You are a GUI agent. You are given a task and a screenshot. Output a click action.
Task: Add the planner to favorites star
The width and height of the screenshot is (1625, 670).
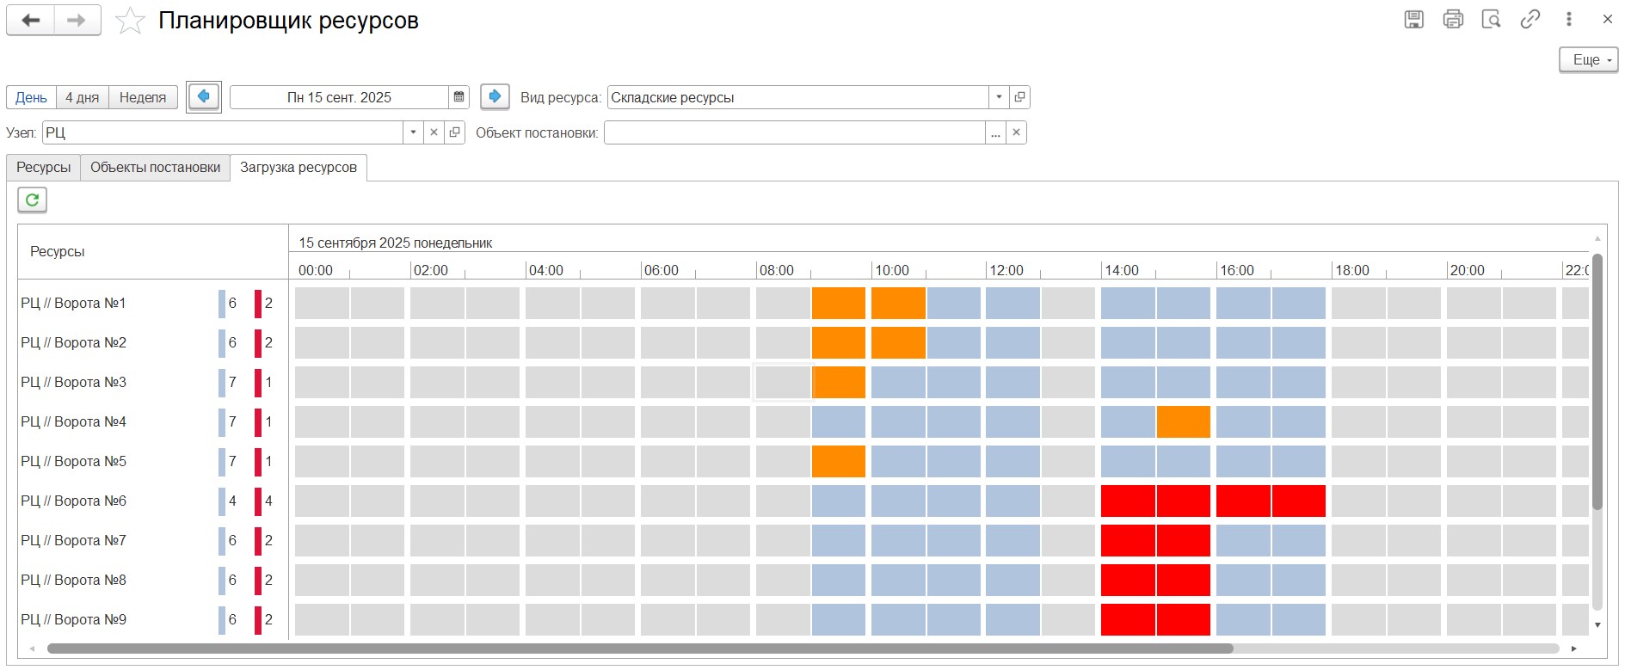(130, 21)
